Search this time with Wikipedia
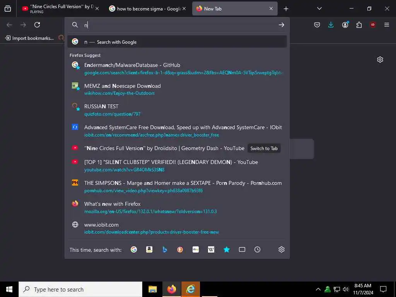396x297 pixels. pyautogui.click(x=211, y=249)
